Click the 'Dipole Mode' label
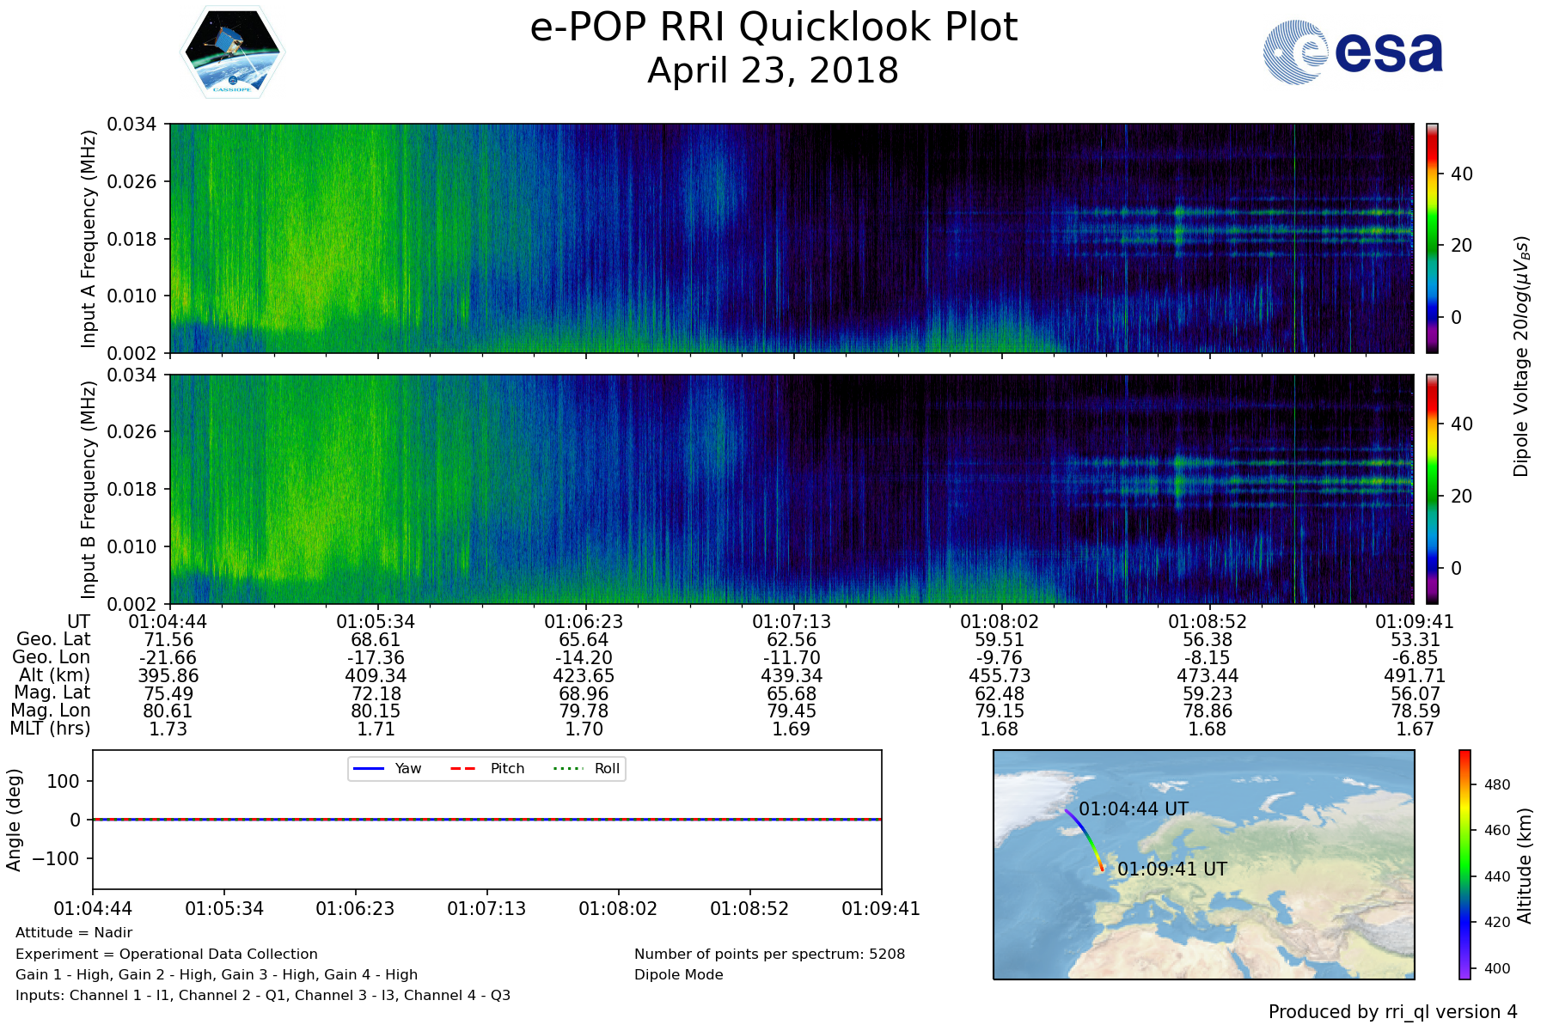 (679, 975)
